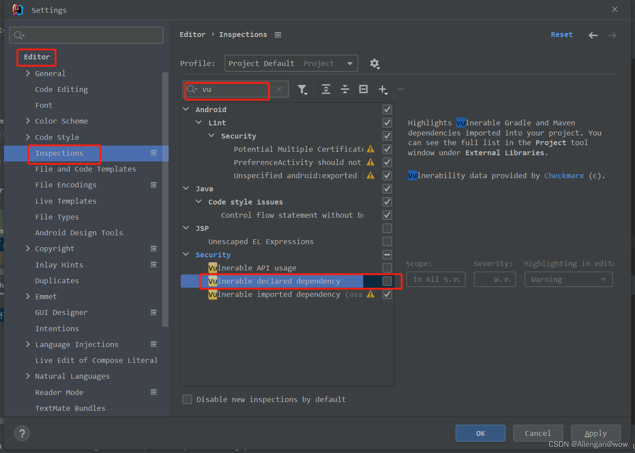Open Font settings page

pyautogui.click(x=44, y=105)
